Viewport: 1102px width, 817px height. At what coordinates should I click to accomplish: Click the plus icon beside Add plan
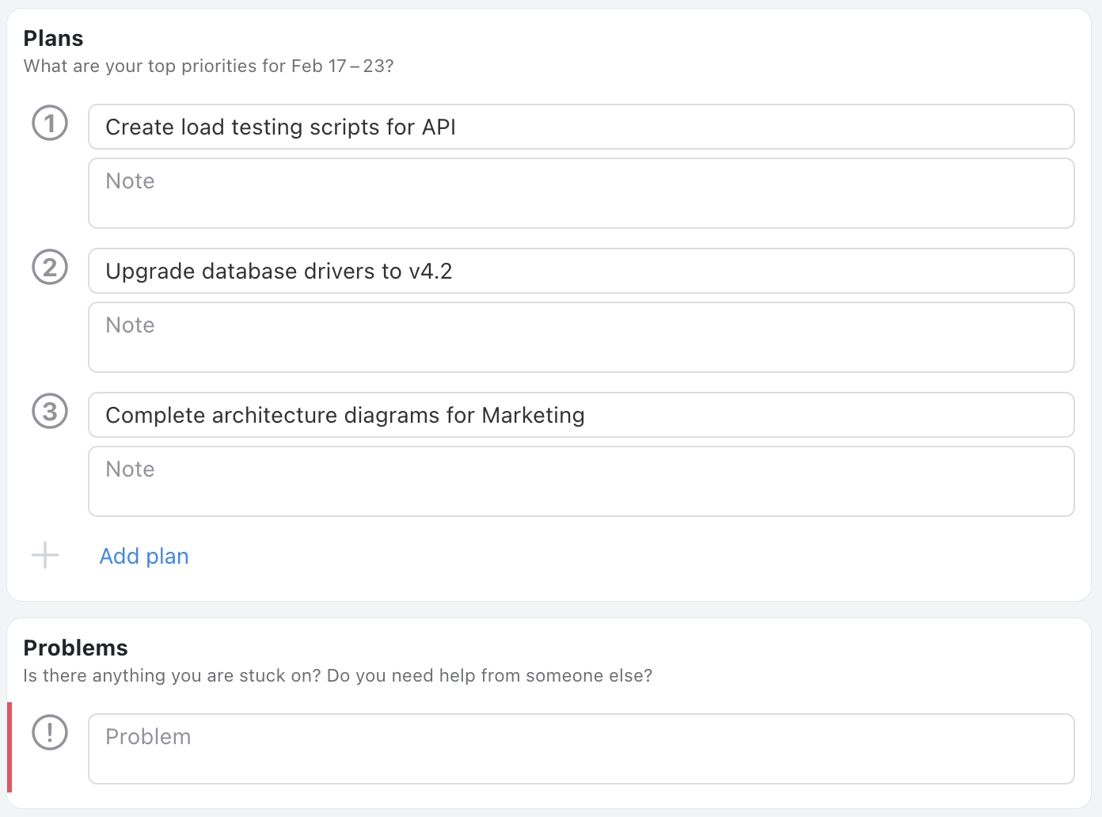pyautogui.click(x=45, y=556)
